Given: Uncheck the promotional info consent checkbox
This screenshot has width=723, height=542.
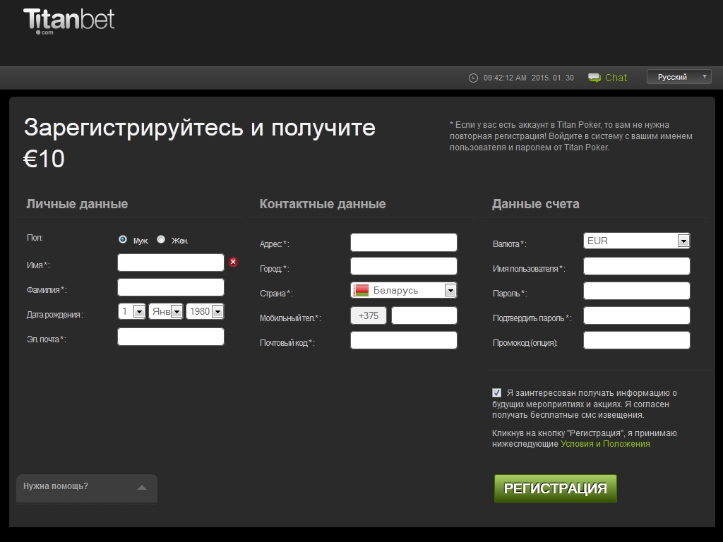Looking at the screenshot, I should pos(497,392).
